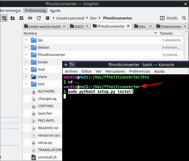
Task: Toggle the details tree view mode icon
Action: (4, 18)
